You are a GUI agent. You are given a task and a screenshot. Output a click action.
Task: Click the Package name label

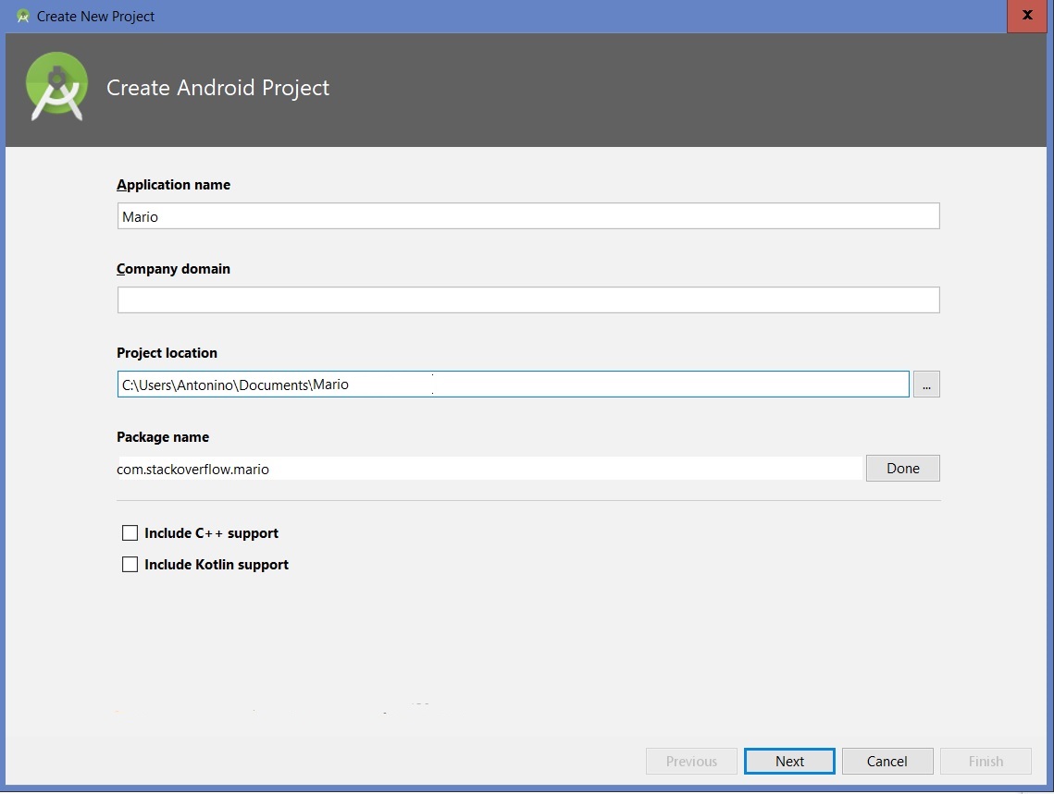click(x=163, y=437)
